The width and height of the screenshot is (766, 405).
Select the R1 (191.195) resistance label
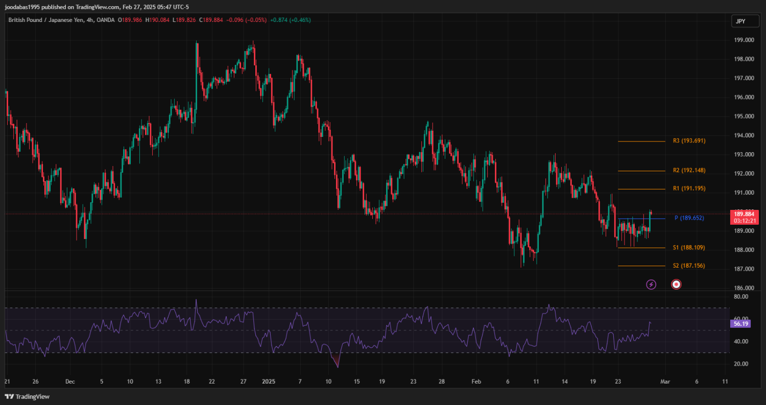click(x=689, y=188)
